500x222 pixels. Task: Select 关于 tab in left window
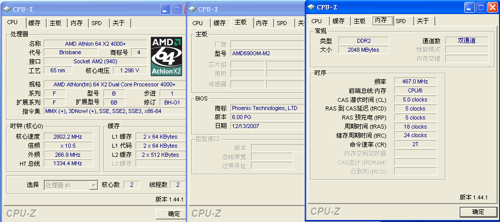pos(118,23)
